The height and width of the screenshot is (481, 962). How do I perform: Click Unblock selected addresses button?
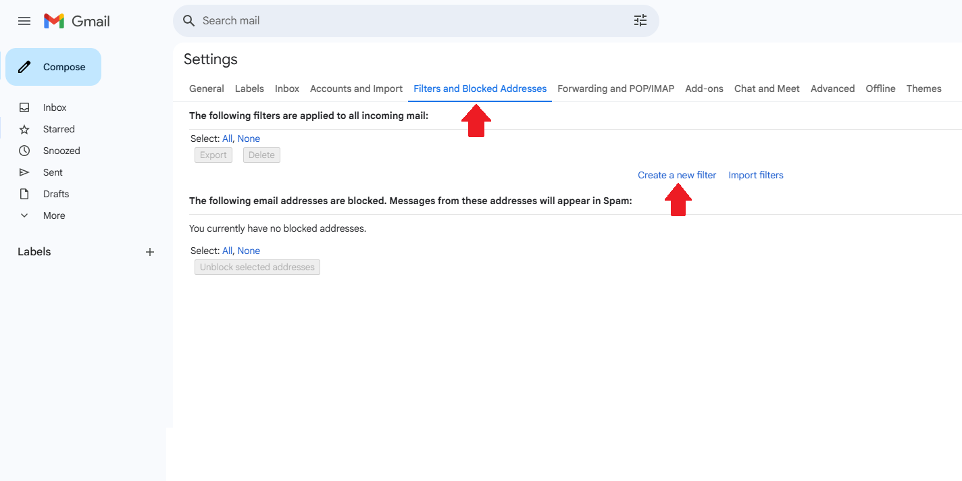[x=257, y=268]
